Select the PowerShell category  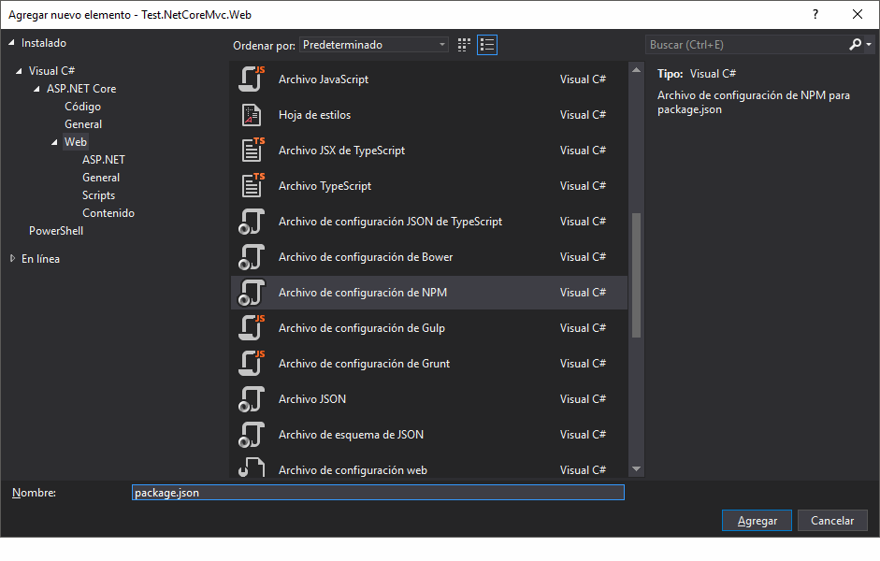[x=56, y=231]
